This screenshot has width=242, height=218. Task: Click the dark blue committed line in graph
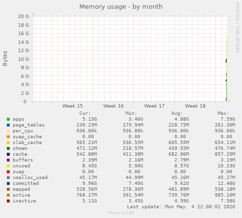click(226, 61)
